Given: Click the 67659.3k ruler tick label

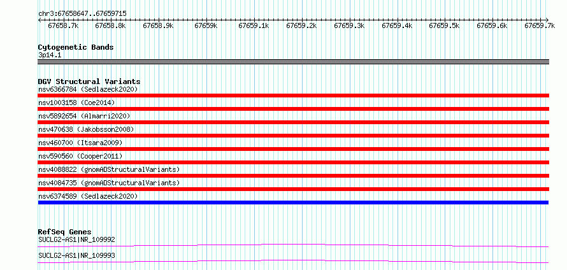Looking at the screenshot, I should pyautogui.click(x=349, y=25).
